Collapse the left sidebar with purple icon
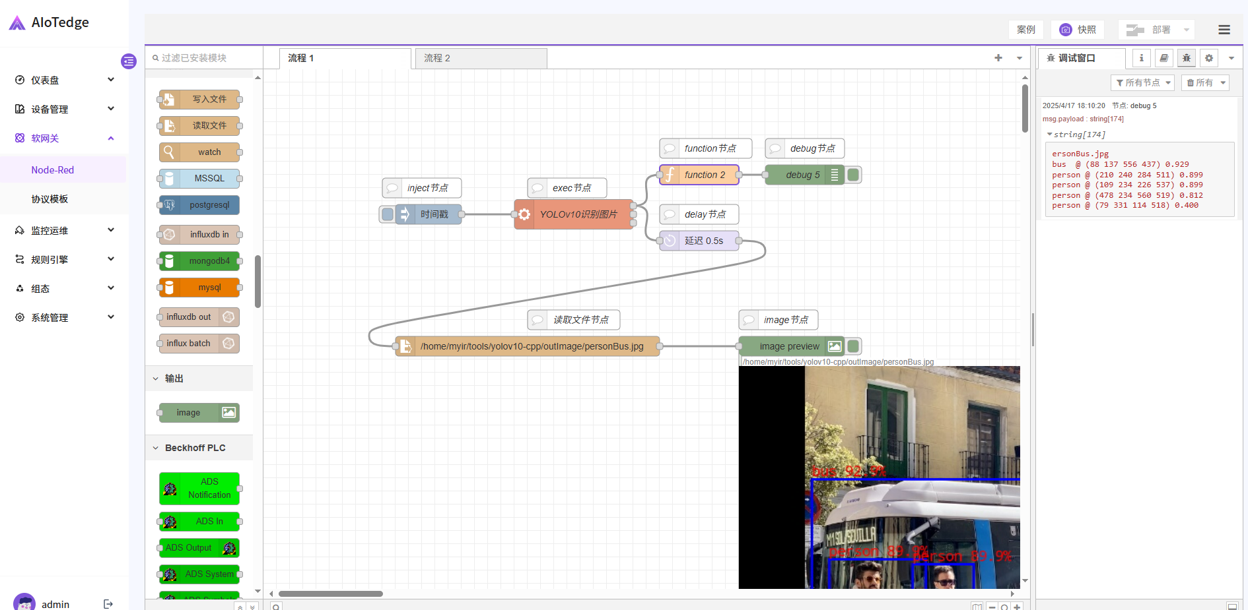The width and height of the screenshot is (1248, 610). click(x=128, y=61)
